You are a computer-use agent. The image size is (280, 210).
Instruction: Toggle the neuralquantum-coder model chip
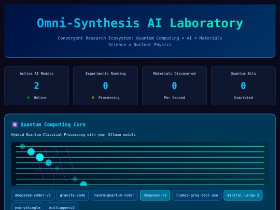coord(114,195)
